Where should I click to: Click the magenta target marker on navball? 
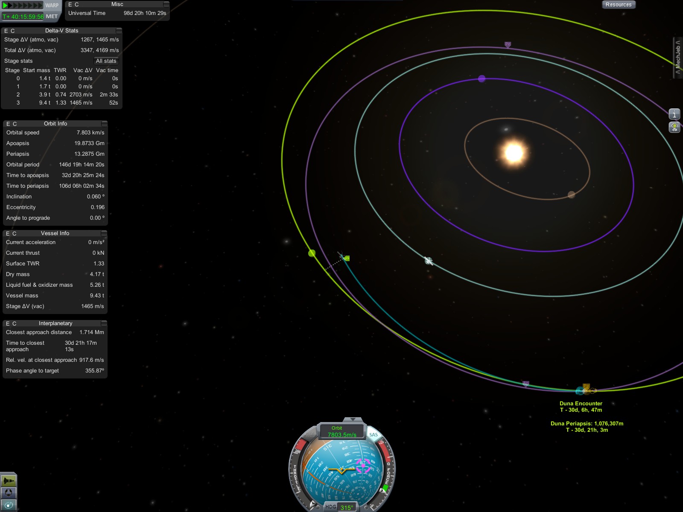click(363, 466)
